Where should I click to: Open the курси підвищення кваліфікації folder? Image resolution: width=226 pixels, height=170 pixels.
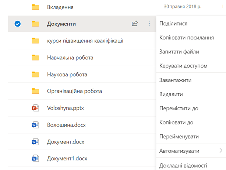coord(85,41)
